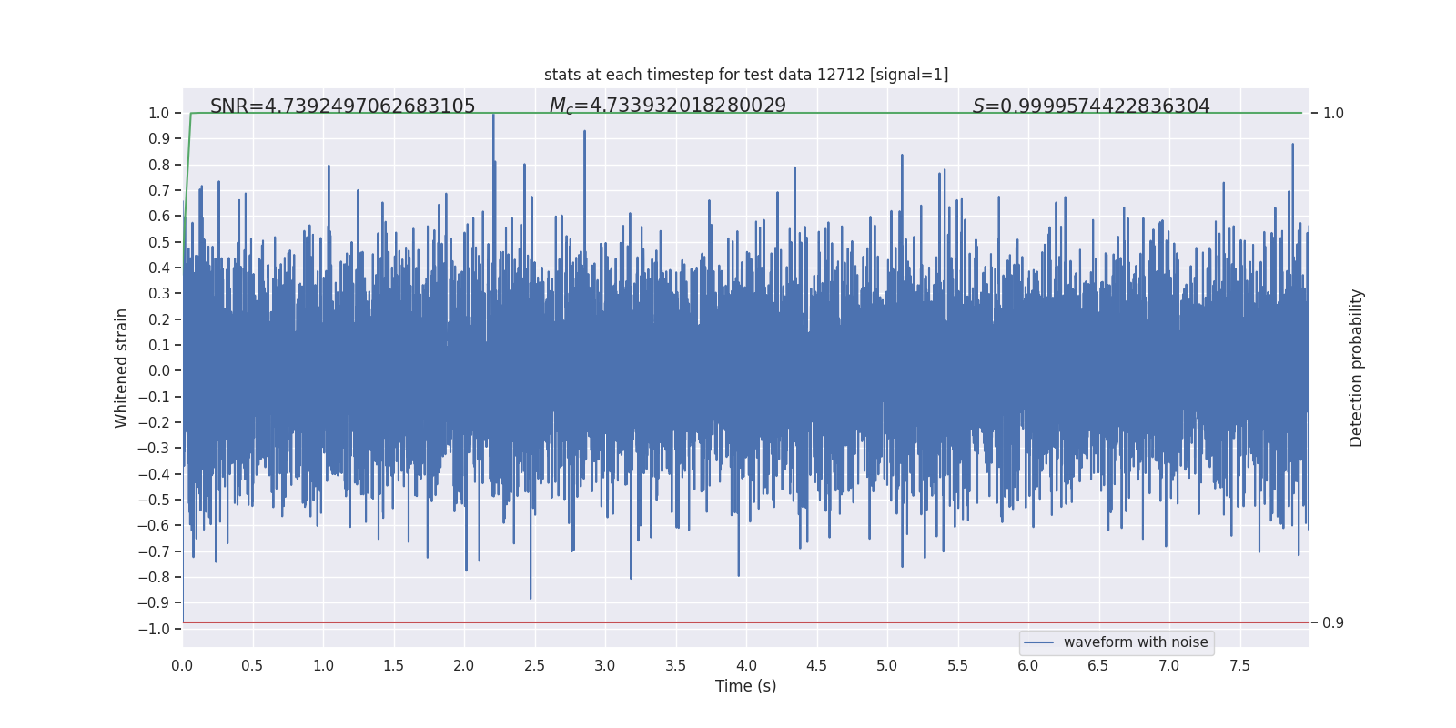Select the S=0.9999574422836304 annotation
The width and height of the screenshot is (1456, 728).
(x=1091, y=106)
